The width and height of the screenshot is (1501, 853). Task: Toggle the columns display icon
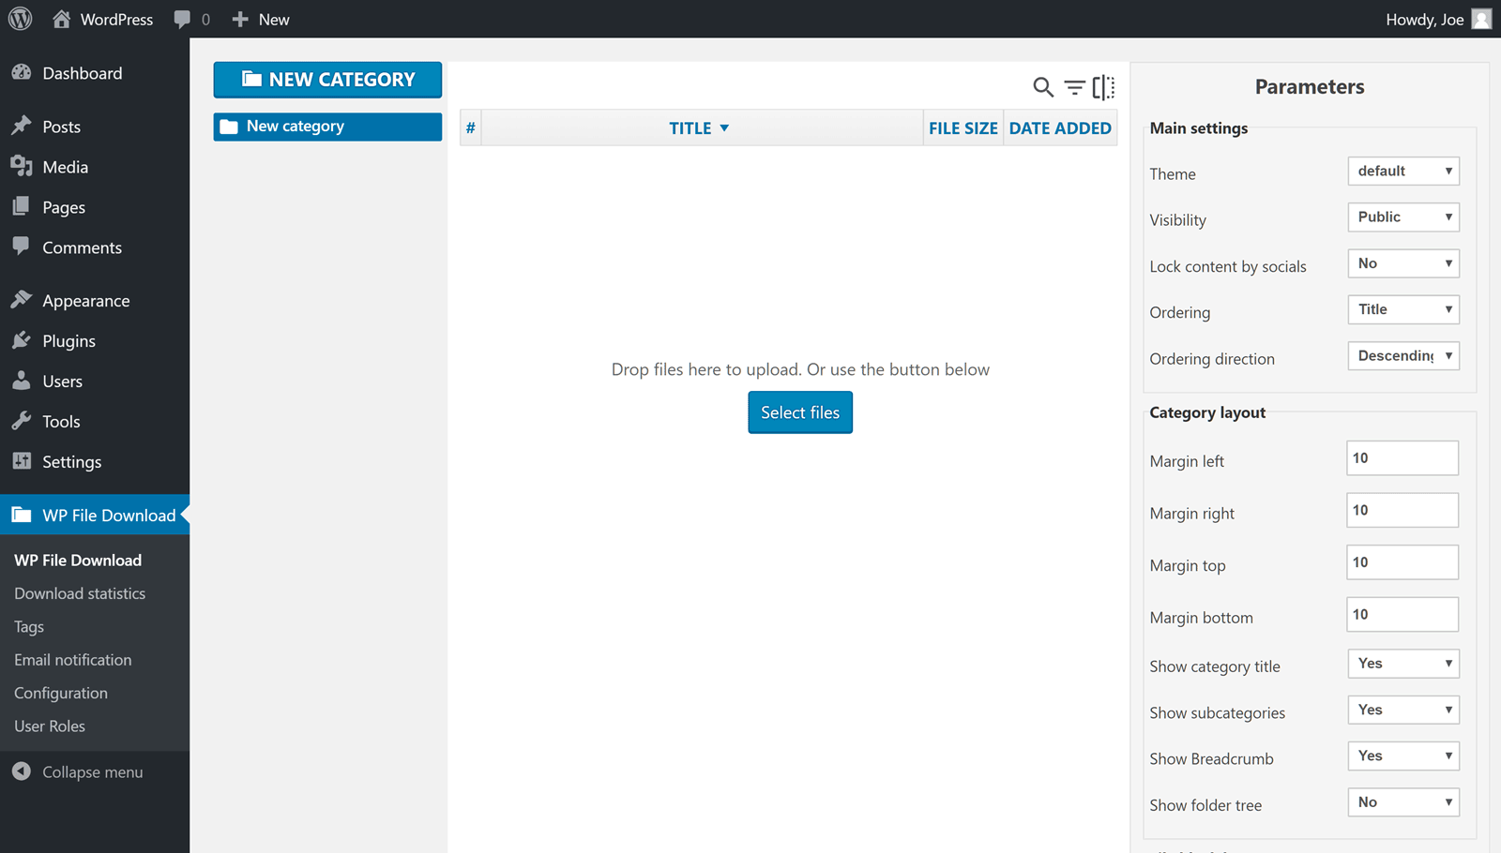coord(1104,87)
